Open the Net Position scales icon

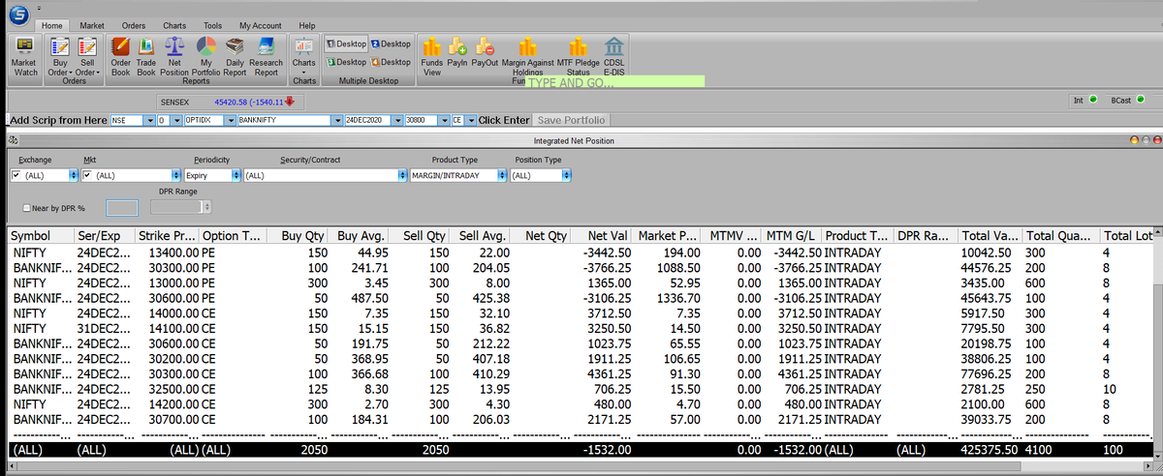175,46
